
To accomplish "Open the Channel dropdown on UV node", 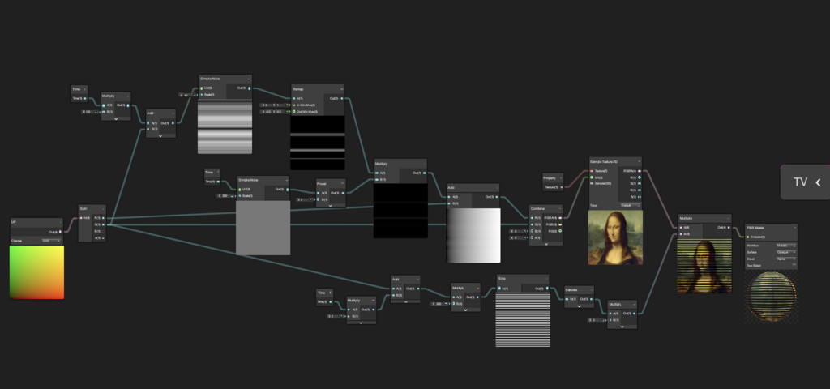I will click(x=51, y=241).
